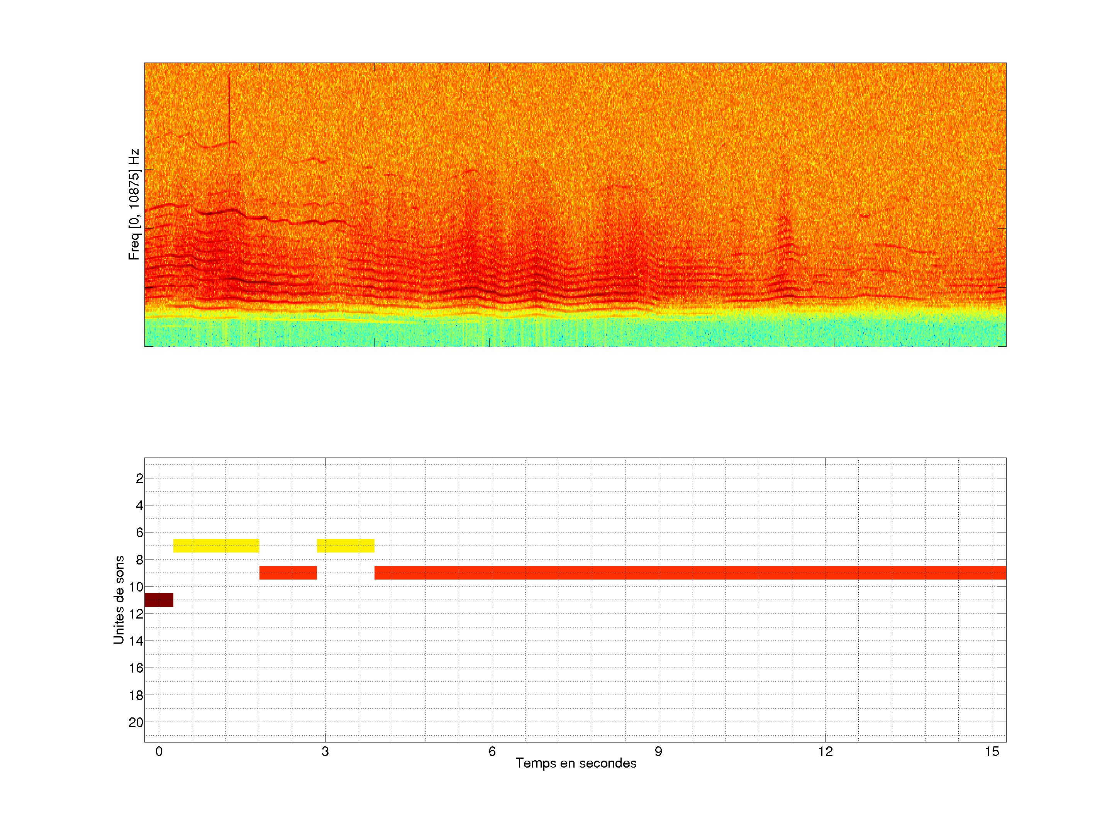This screenshot has height=834, width=1112.
Task: Click the y-axis tick label 2
Action: (139, 478)
